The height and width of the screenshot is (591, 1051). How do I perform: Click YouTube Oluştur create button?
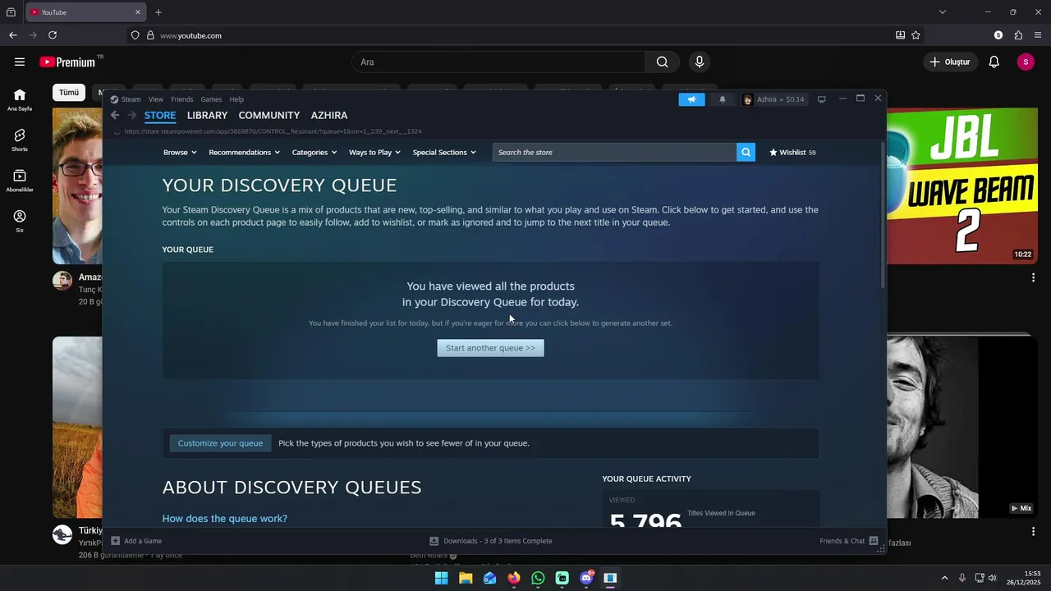(x=949, y=62)
